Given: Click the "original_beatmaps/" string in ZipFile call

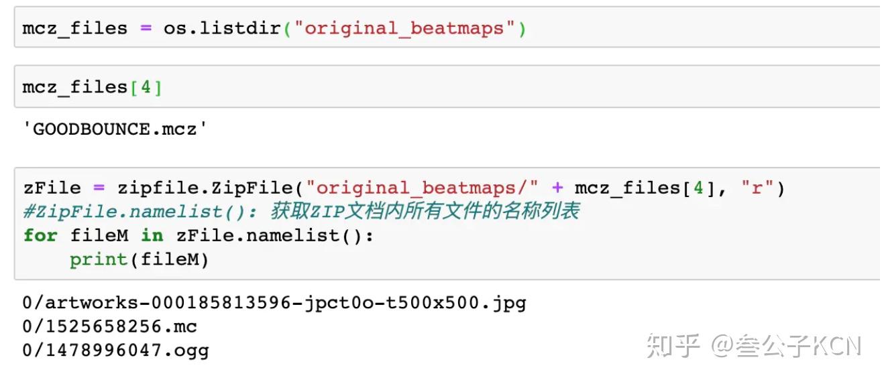Looking at the screenshot, I should [424, 188].
